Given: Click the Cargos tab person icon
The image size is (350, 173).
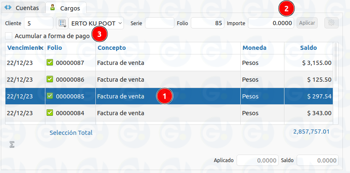Looking at the screenshot, I should 52,8.
